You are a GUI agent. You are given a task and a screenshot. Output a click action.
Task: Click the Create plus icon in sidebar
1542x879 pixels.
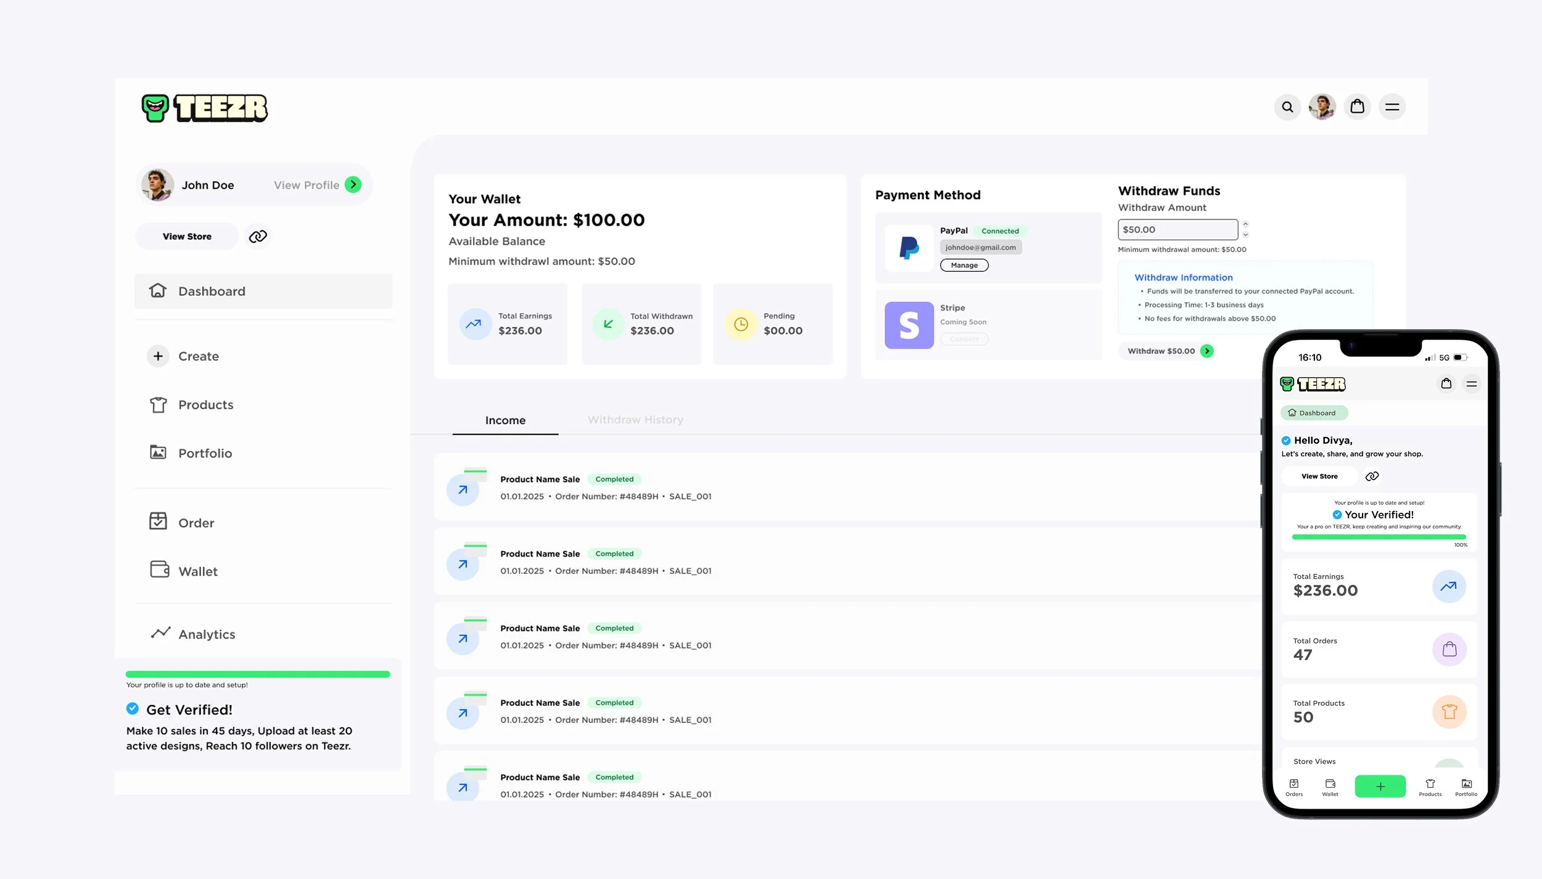pyautogui.click(x=158, y=356)
